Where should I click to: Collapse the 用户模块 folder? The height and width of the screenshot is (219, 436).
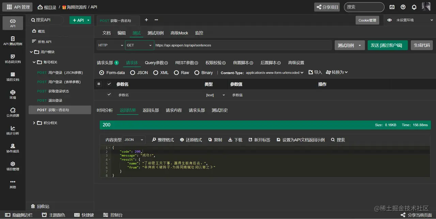[31, 52]
